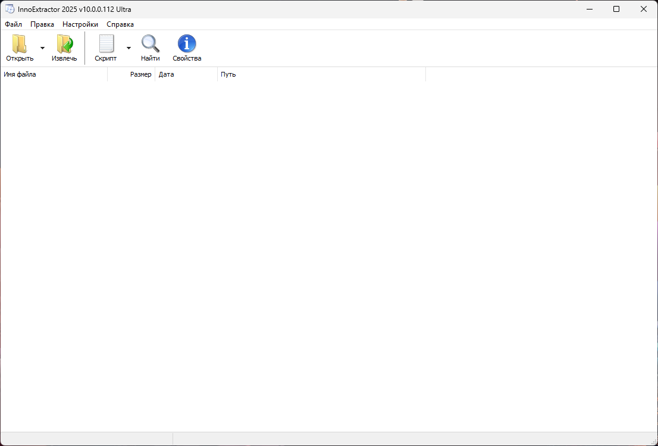Open the Справка menu
658x446 pixels.
pos(120,24)
